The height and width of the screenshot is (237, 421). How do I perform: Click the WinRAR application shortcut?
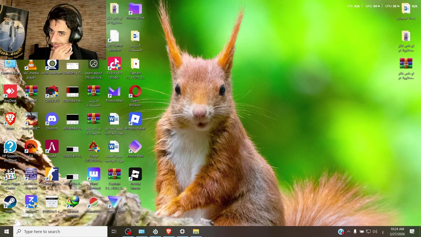31,94
